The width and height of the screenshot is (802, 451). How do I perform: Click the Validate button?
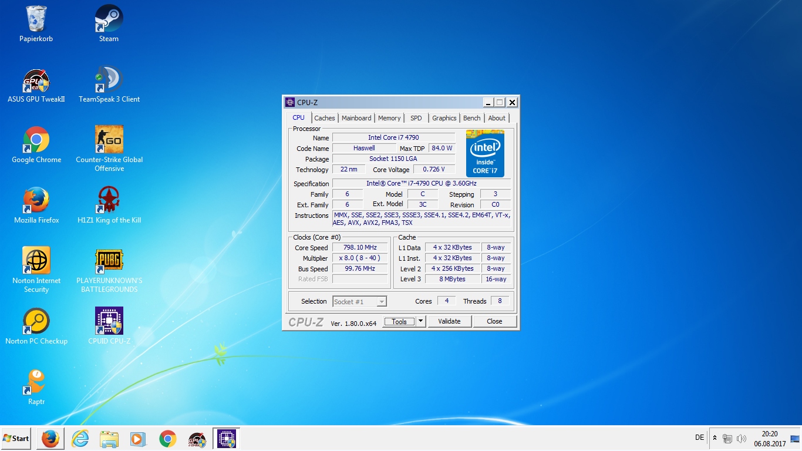tap(449, 321)
